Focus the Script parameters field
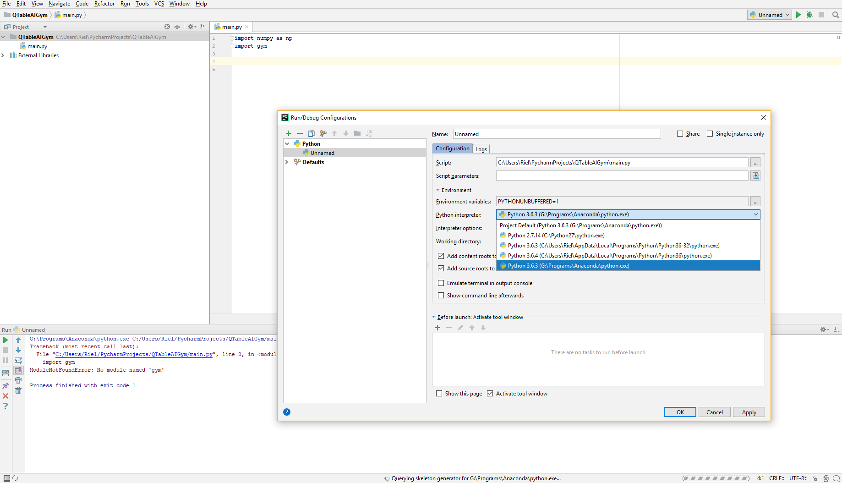The image size is (842, 483). [x=622, y=176]
